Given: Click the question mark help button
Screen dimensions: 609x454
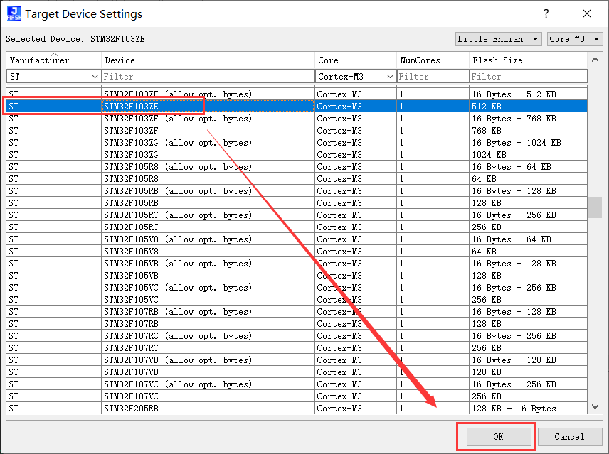Looking at the screenshot, I should point(546,13).
